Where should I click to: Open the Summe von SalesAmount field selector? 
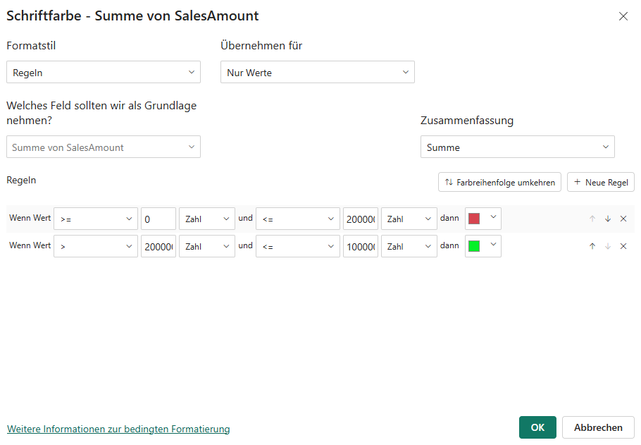103,147
